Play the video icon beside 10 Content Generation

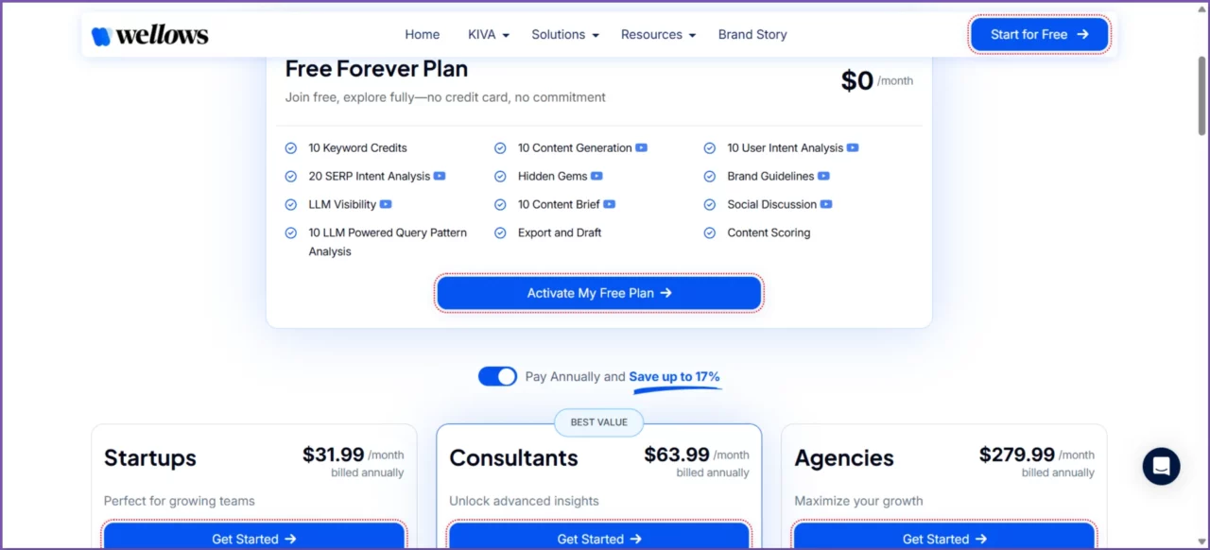pyautogui.click(x=642, y=147)
